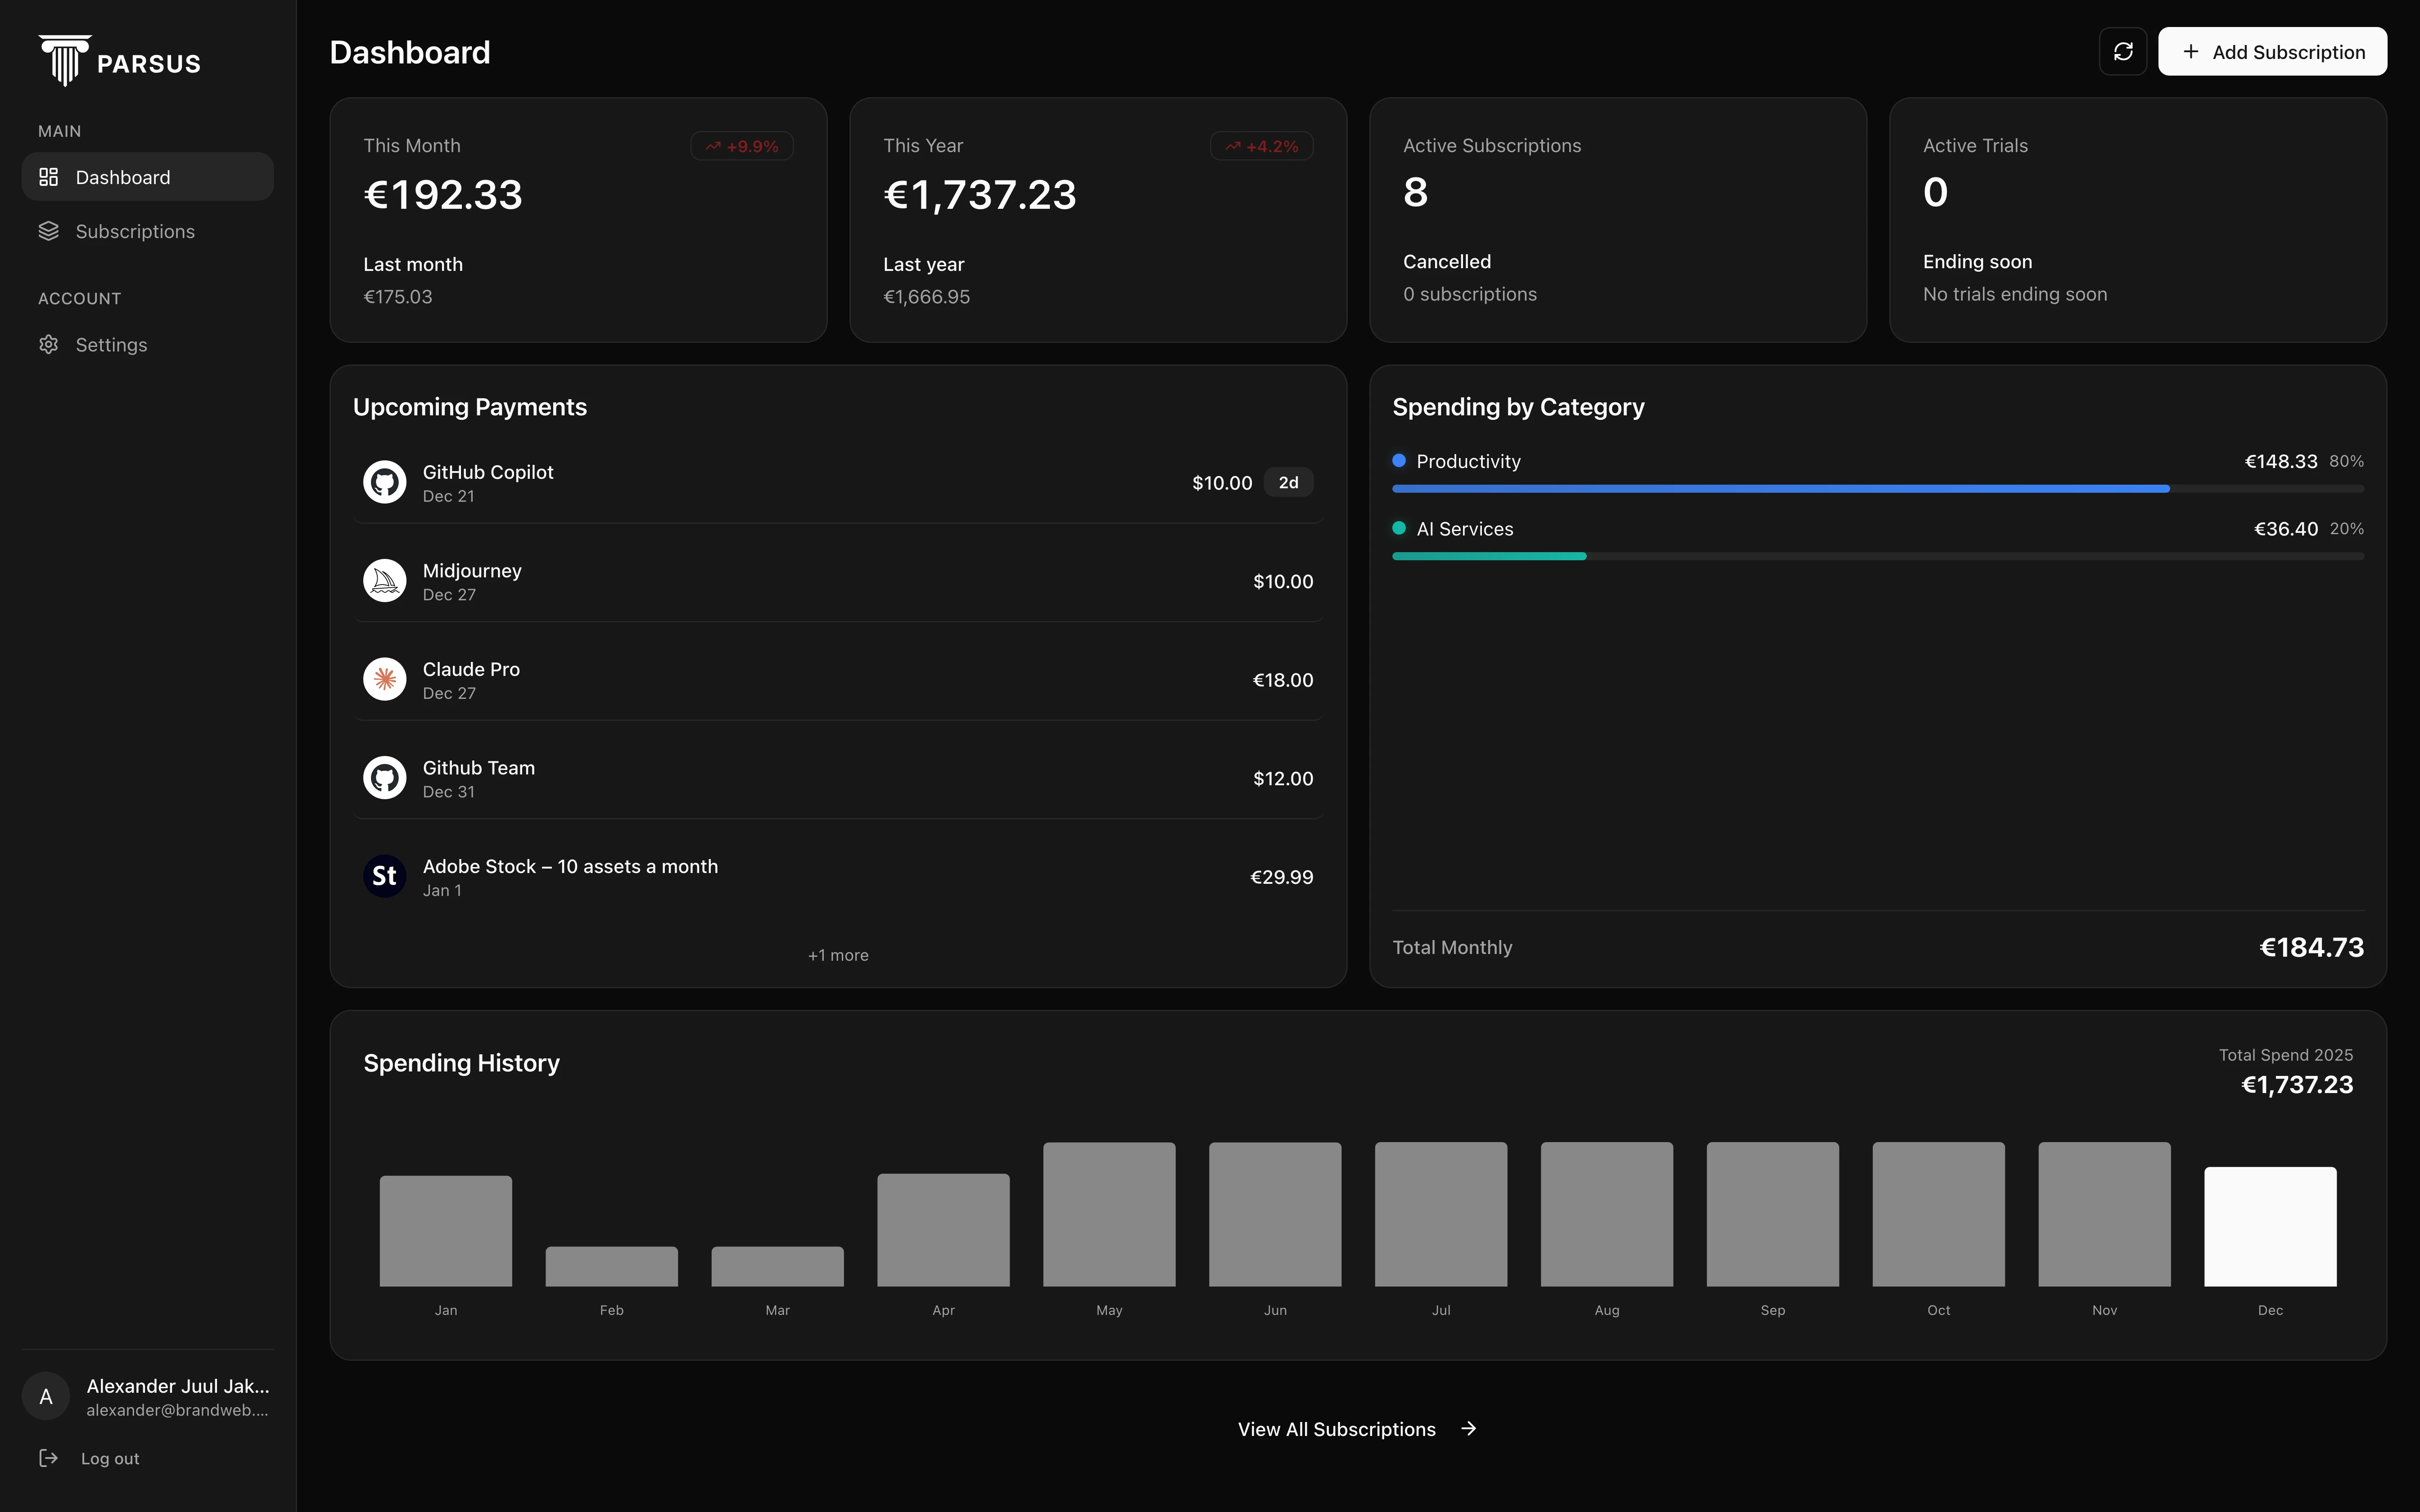Click the Productivity blue progress bar
This screenshot has height=1512, width=2420.
click(1780, 489)
